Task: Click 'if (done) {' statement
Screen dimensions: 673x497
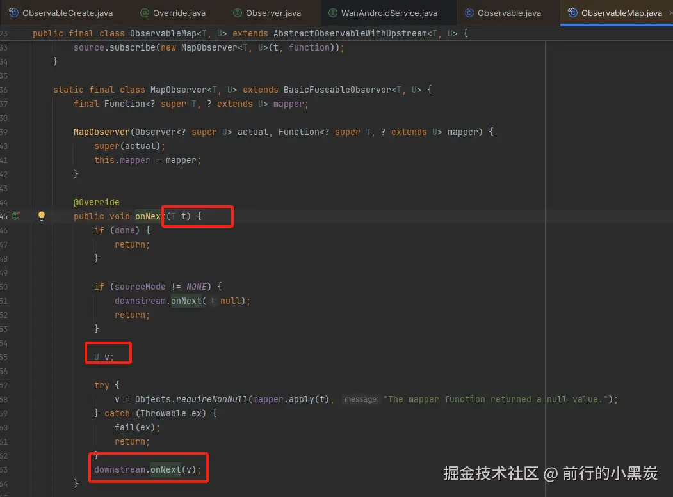Action: pyautogui.click(x=122, y=230)
